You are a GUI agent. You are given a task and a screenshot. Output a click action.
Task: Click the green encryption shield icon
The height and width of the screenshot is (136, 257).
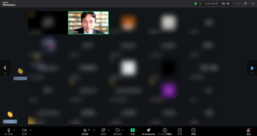click(196, 4)
